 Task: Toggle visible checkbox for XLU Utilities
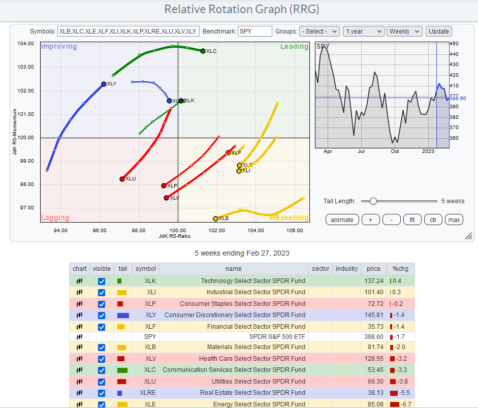tap(102, 382)
